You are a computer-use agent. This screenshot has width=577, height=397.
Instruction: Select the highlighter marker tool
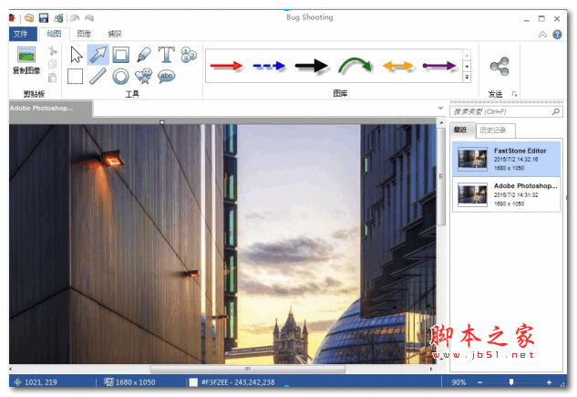[143, 55]
